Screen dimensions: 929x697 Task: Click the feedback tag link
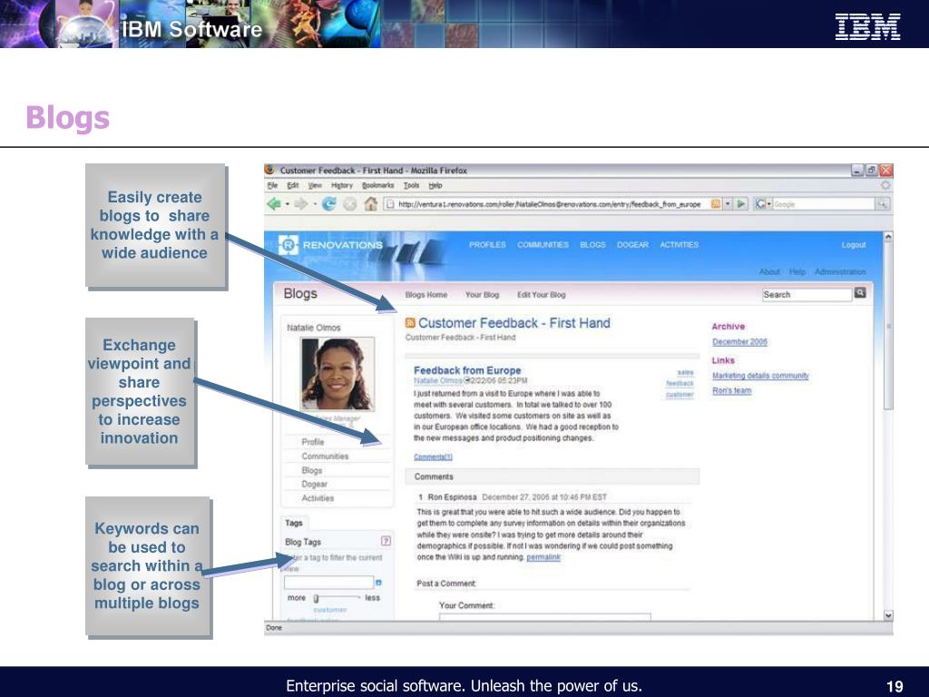point(680,384)
